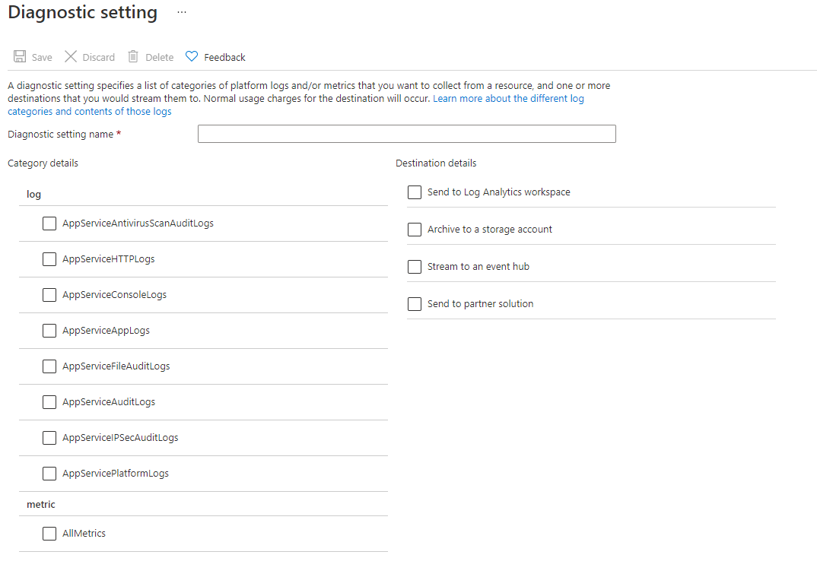
Task: Select the AppServiceAppLogs checkbox
Action: coord(49,331)
